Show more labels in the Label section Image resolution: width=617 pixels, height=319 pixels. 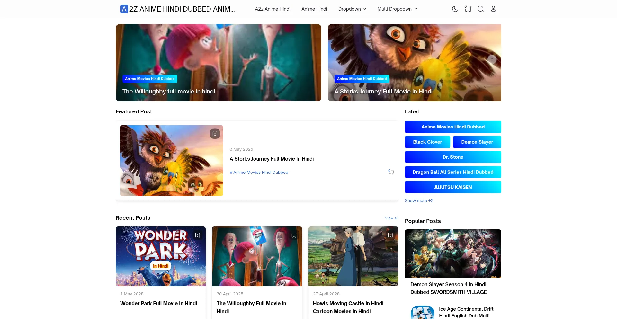tap(419, 201)
